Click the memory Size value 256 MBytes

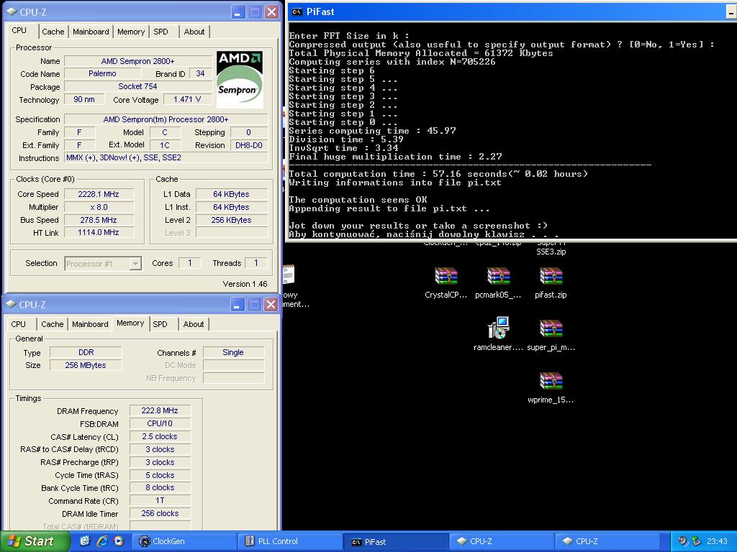[x=86, y=365]
